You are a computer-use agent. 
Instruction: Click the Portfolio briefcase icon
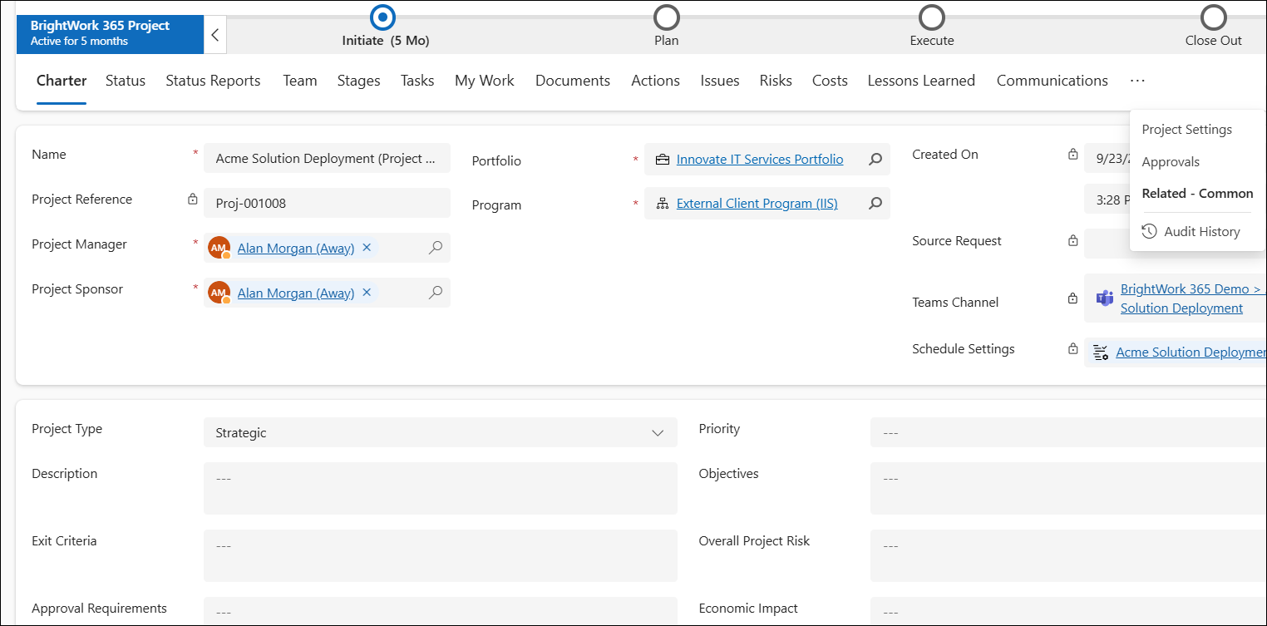click(x=663, y=160)
